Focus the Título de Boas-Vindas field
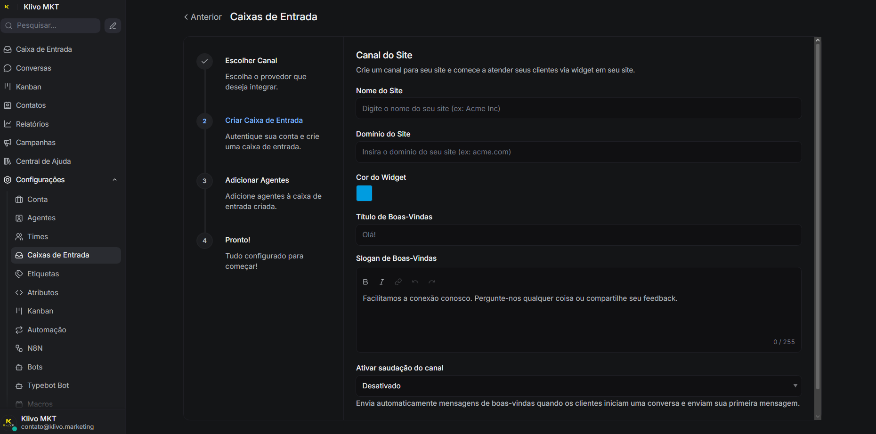Viewport: 876px width, 434px height. (578, 235)
